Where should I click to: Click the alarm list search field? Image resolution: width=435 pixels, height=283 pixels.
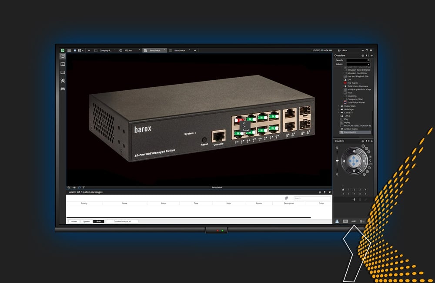click(x=312, y=198)
